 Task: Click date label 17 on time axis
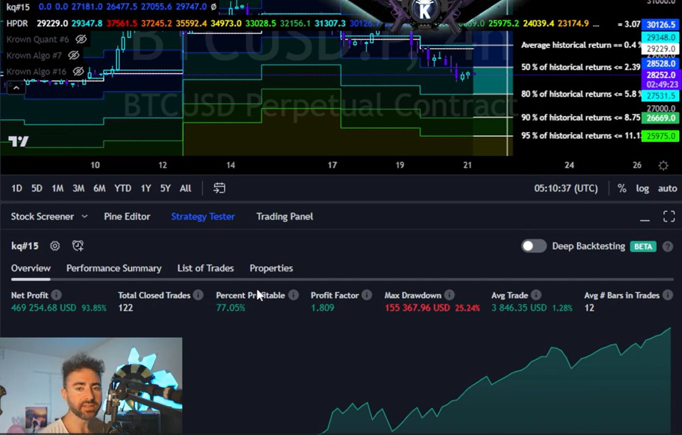pos(332,165)
